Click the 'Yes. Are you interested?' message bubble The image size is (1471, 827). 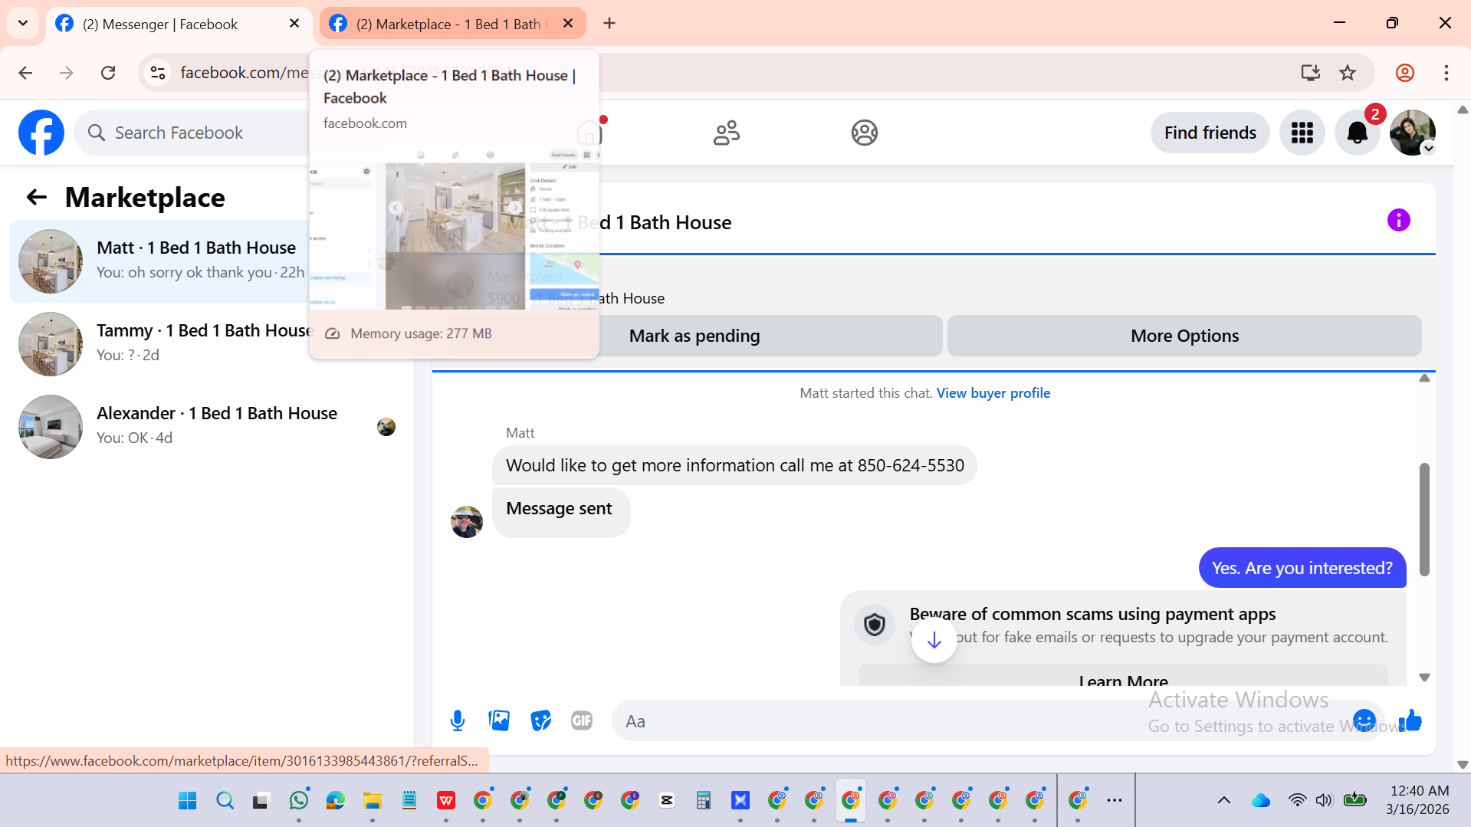point(1302,568)
